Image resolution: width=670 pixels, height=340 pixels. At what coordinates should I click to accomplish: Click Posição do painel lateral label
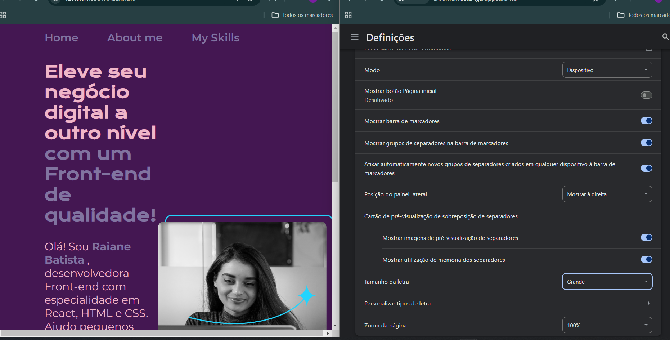[x=395, y=194]
